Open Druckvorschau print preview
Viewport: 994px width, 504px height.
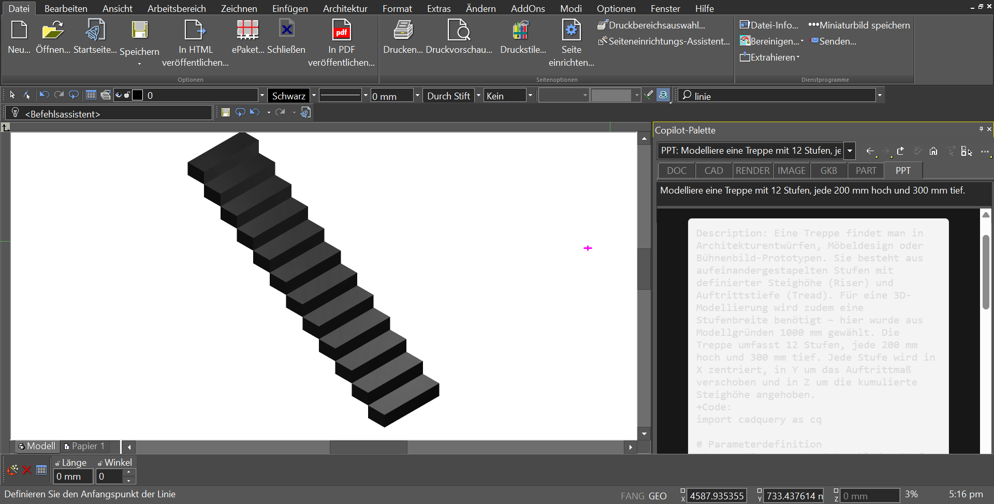click(x=459, y=30)
